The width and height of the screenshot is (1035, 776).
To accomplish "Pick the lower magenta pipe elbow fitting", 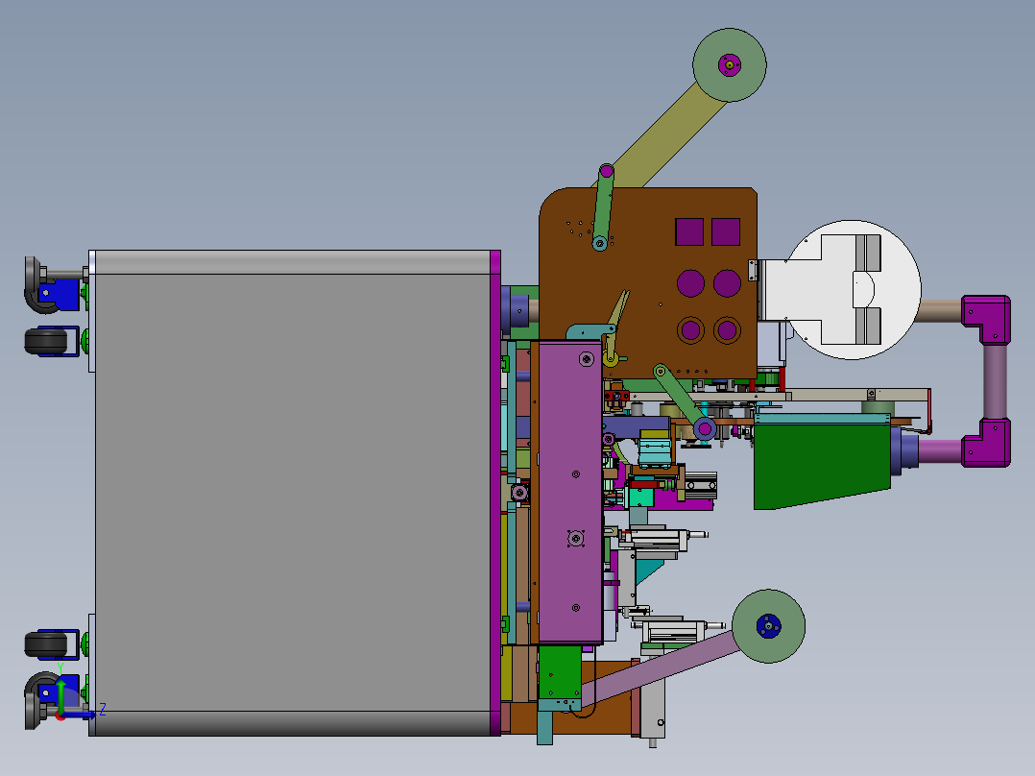I will 987,443.
